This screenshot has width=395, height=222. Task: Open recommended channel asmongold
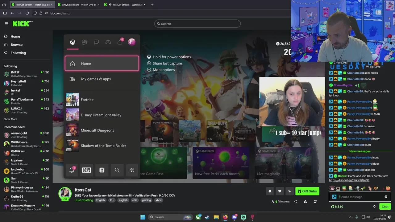pyautogui.click(x=26, y=135)
